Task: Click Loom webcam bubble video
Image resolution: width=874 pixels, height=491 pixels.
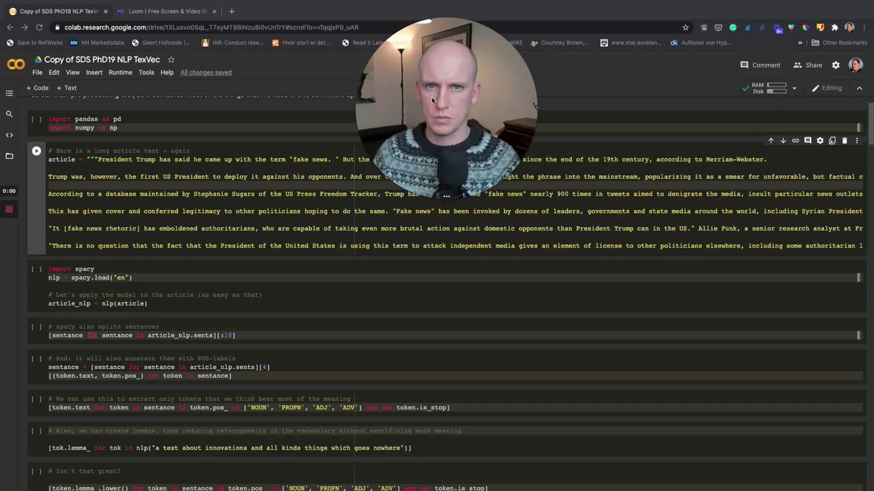Action: [x=446, y=109]
